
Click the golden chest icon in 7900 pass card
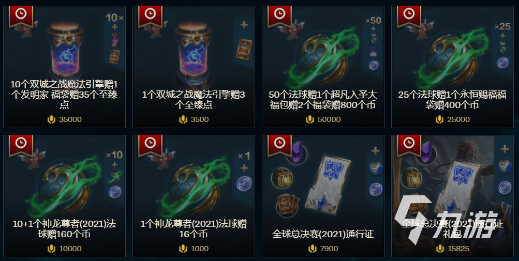[x=281, y=178]
